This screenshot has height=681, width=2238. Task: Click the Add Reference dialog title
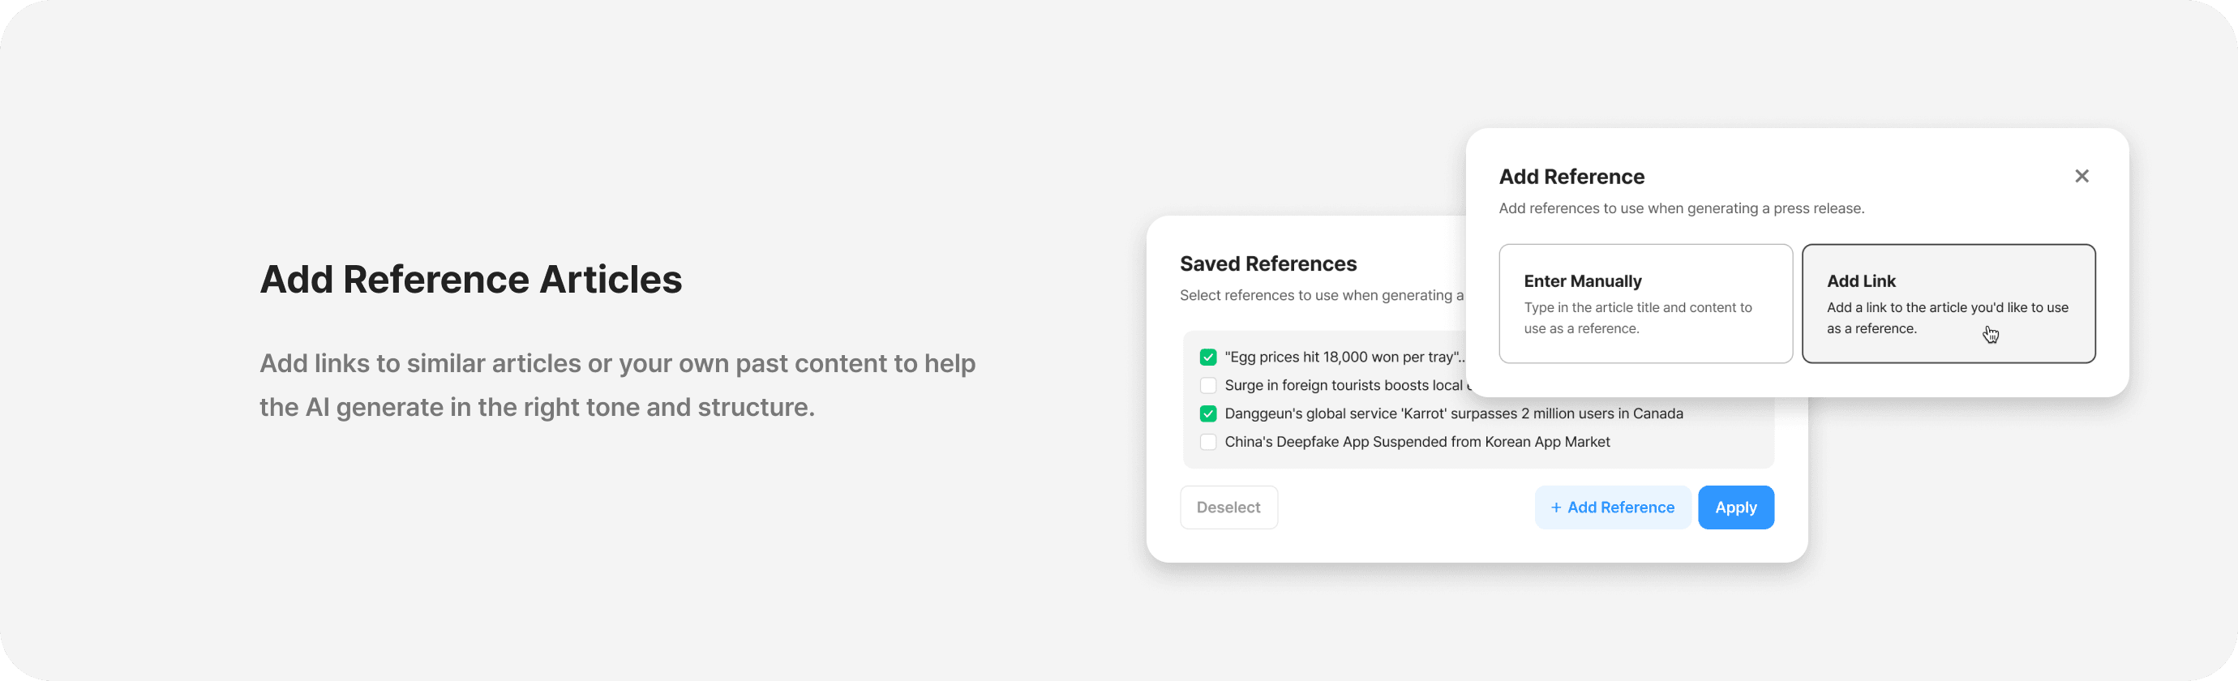point(1571,178)
